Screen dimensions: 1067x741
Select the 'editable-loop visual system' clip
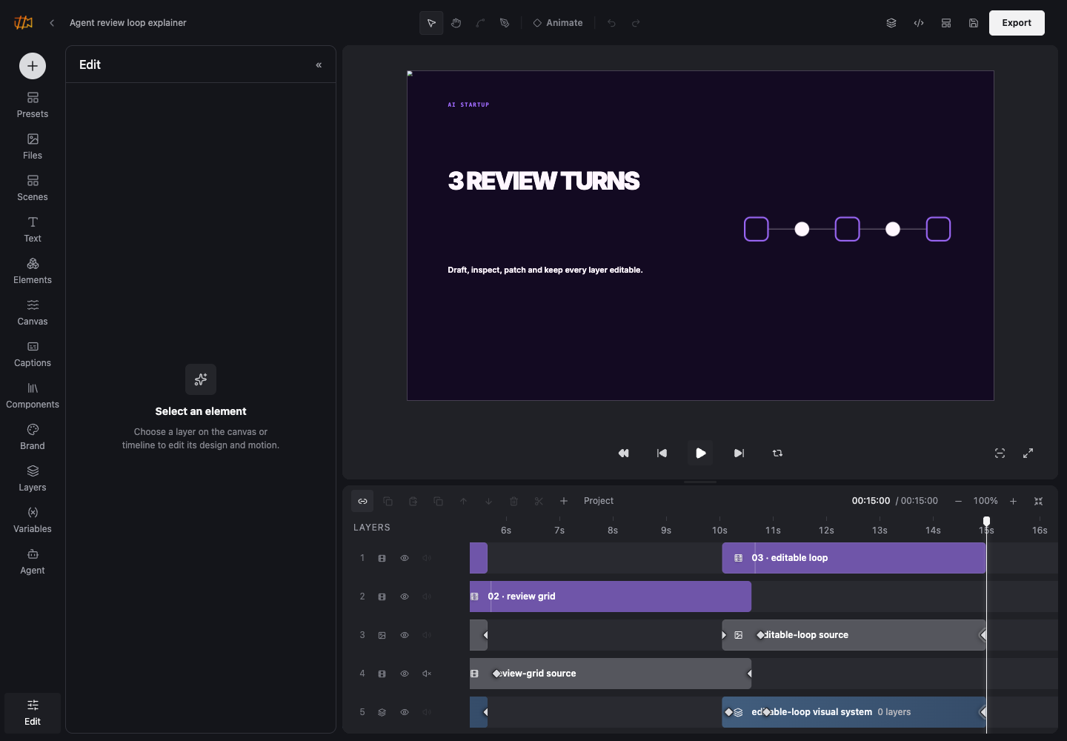(x=854, y=712)
